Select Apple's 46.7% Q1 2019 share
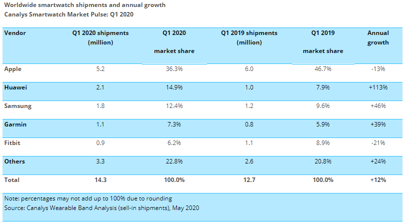 (x=322, y=68)
